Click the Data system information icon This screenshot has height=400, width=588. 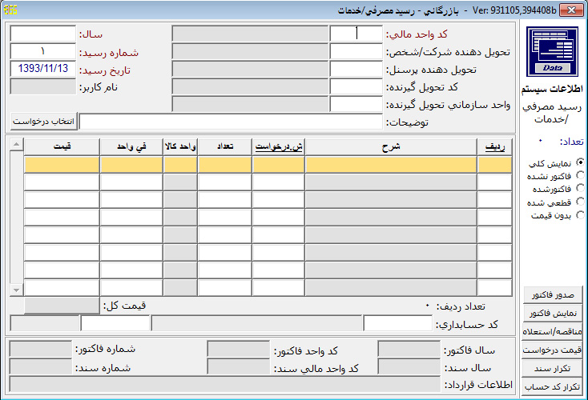pyautogui.click(x=552, y=51)
